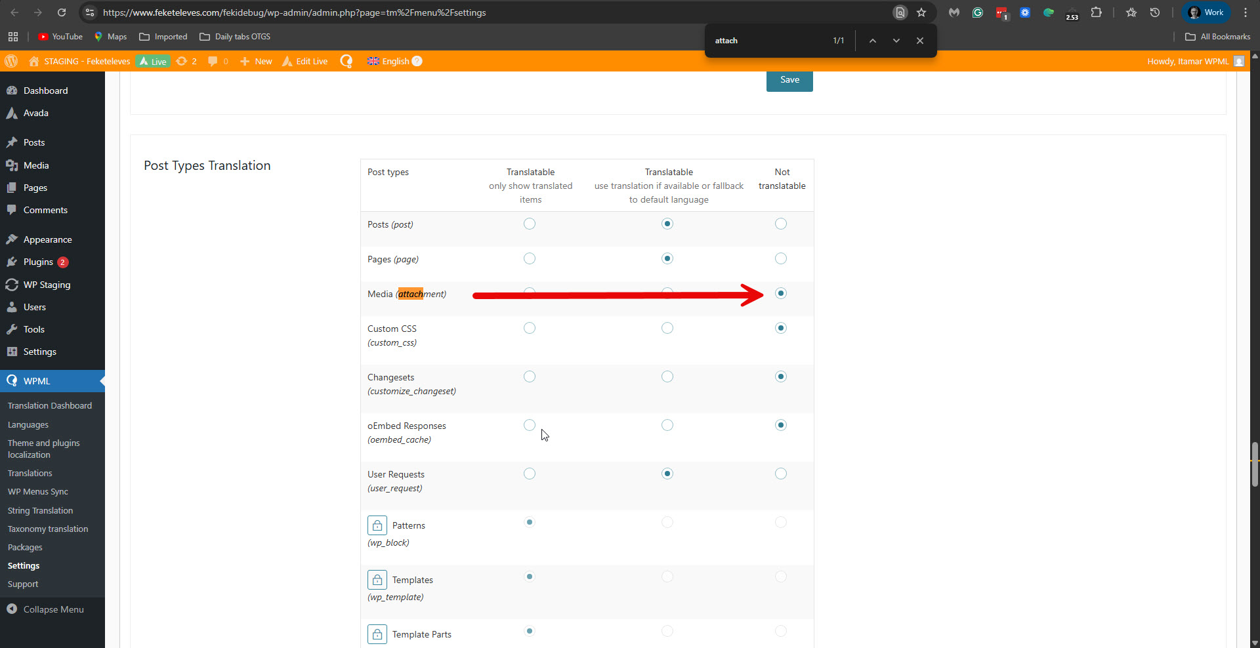Reload the page in the browser
1260x648 pixels.
pos(62,12)
